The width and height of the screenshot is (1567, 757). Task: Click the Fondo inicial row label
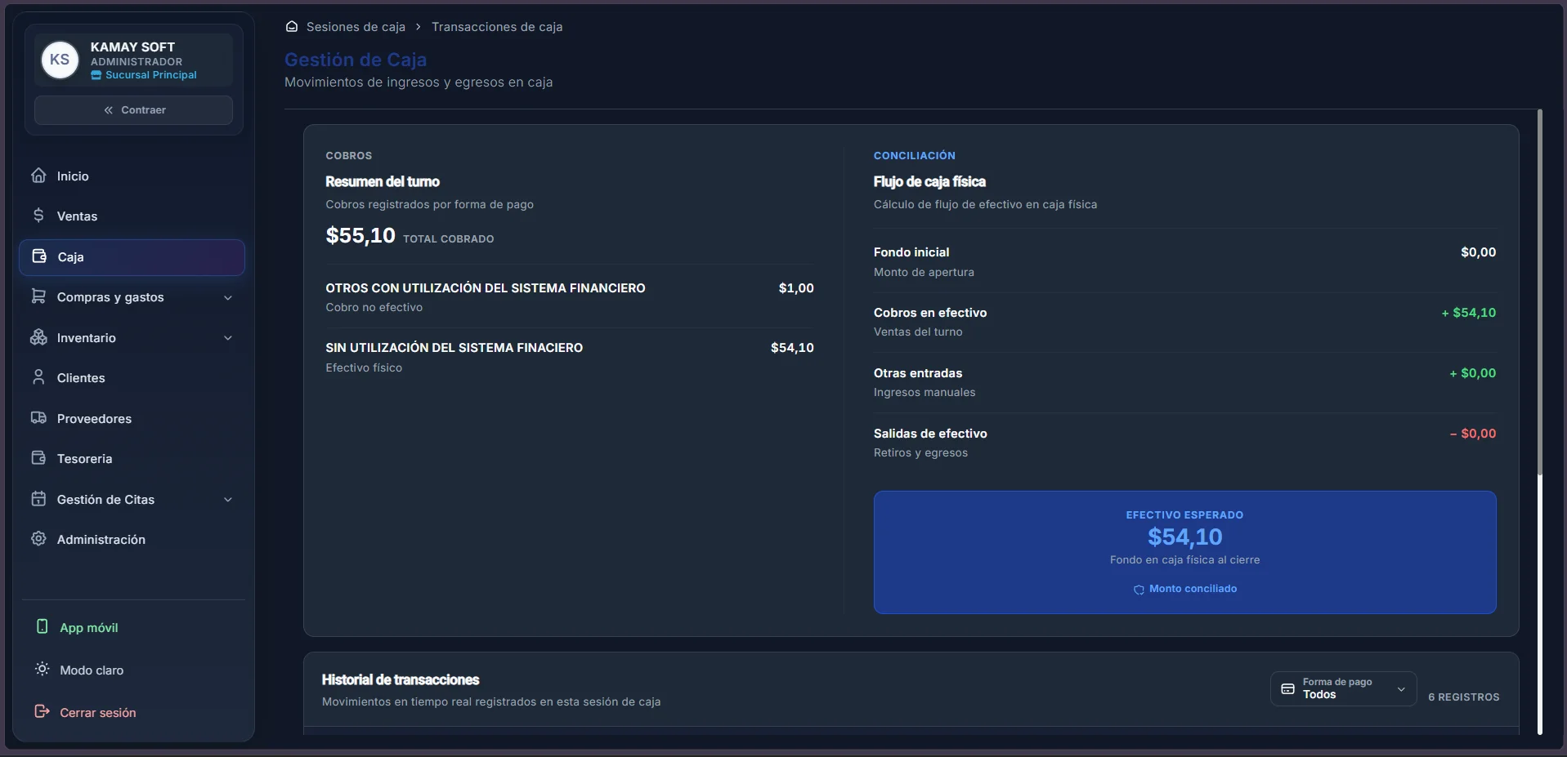coord(911,252)
